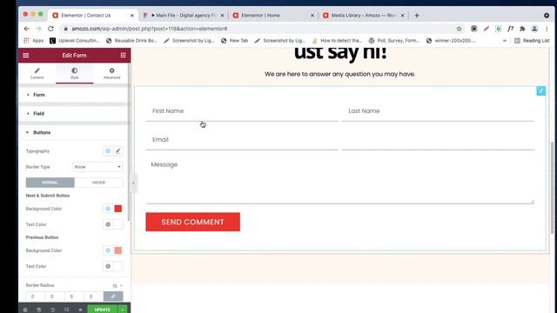557x313 pixels.
Task: Click the First Name field
Action: coord(242,111)
